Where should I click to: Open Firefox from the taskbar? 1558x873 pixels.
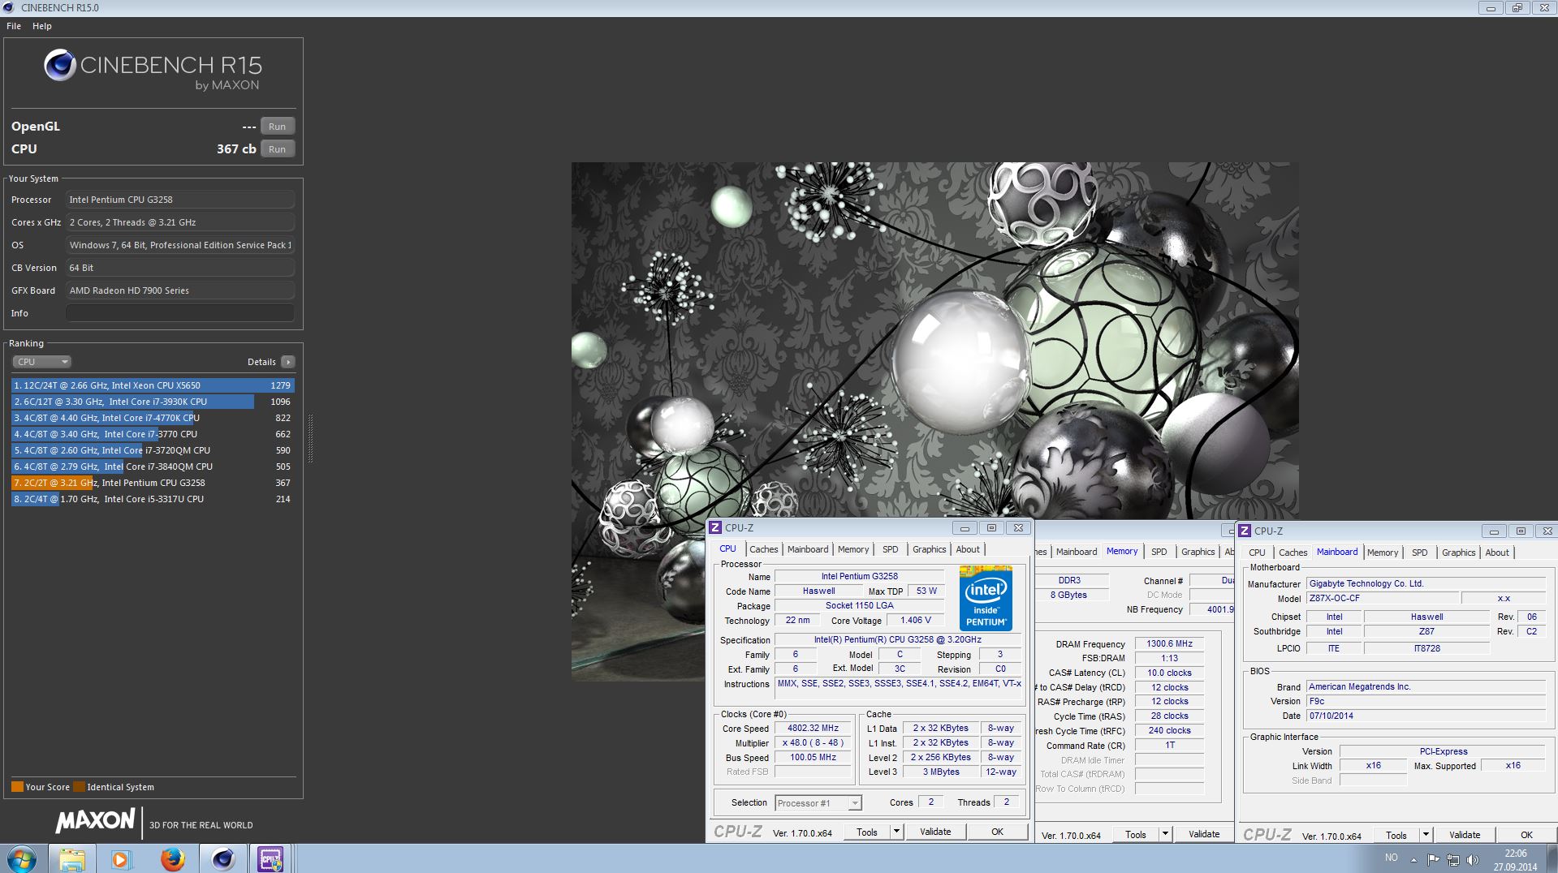click(172, 858)
